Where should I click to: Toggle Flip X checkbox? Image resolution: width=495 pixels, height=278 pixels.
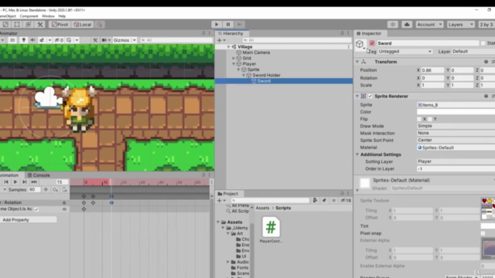coord(419,119)
